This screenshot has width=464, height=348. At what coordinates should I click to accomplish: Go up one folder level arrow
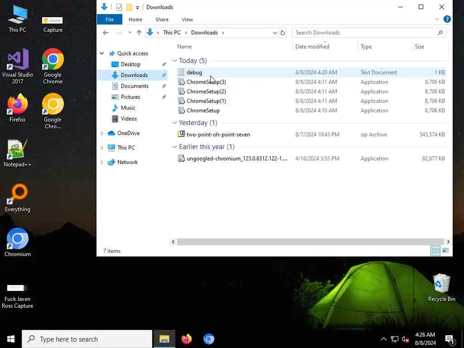139,33
